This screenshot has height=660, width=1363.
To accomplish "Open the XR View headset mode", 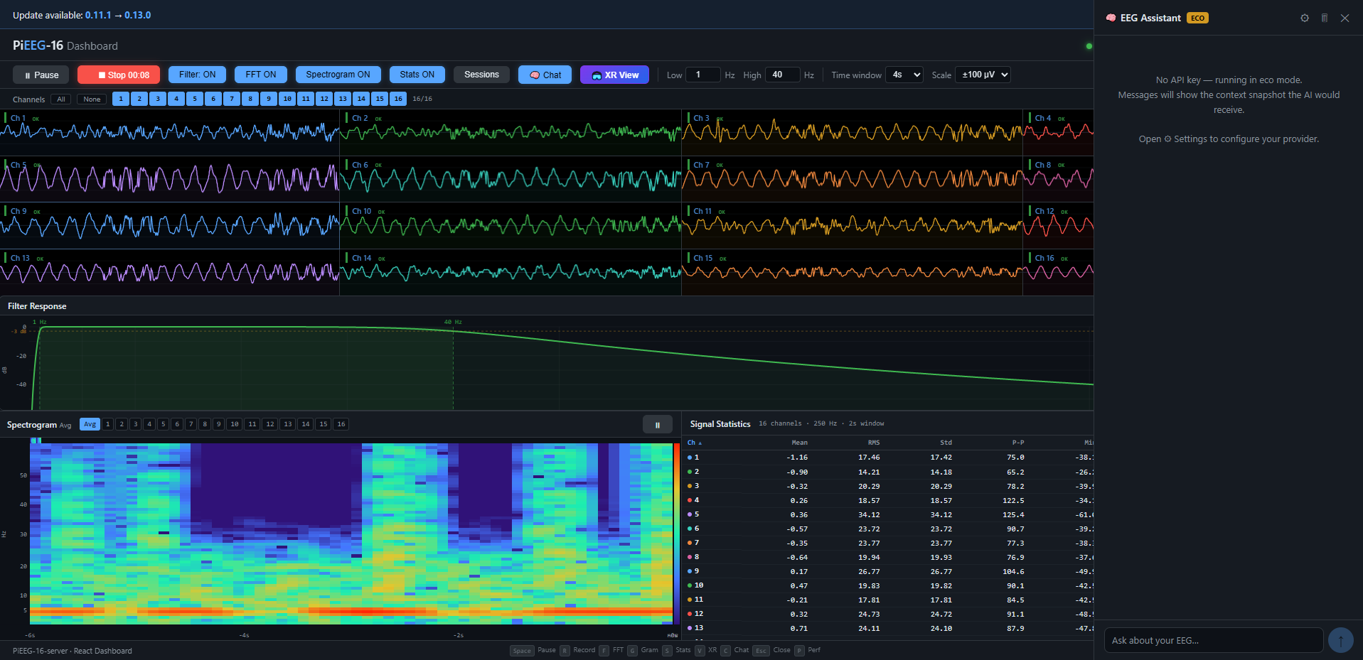I will 614,75.
